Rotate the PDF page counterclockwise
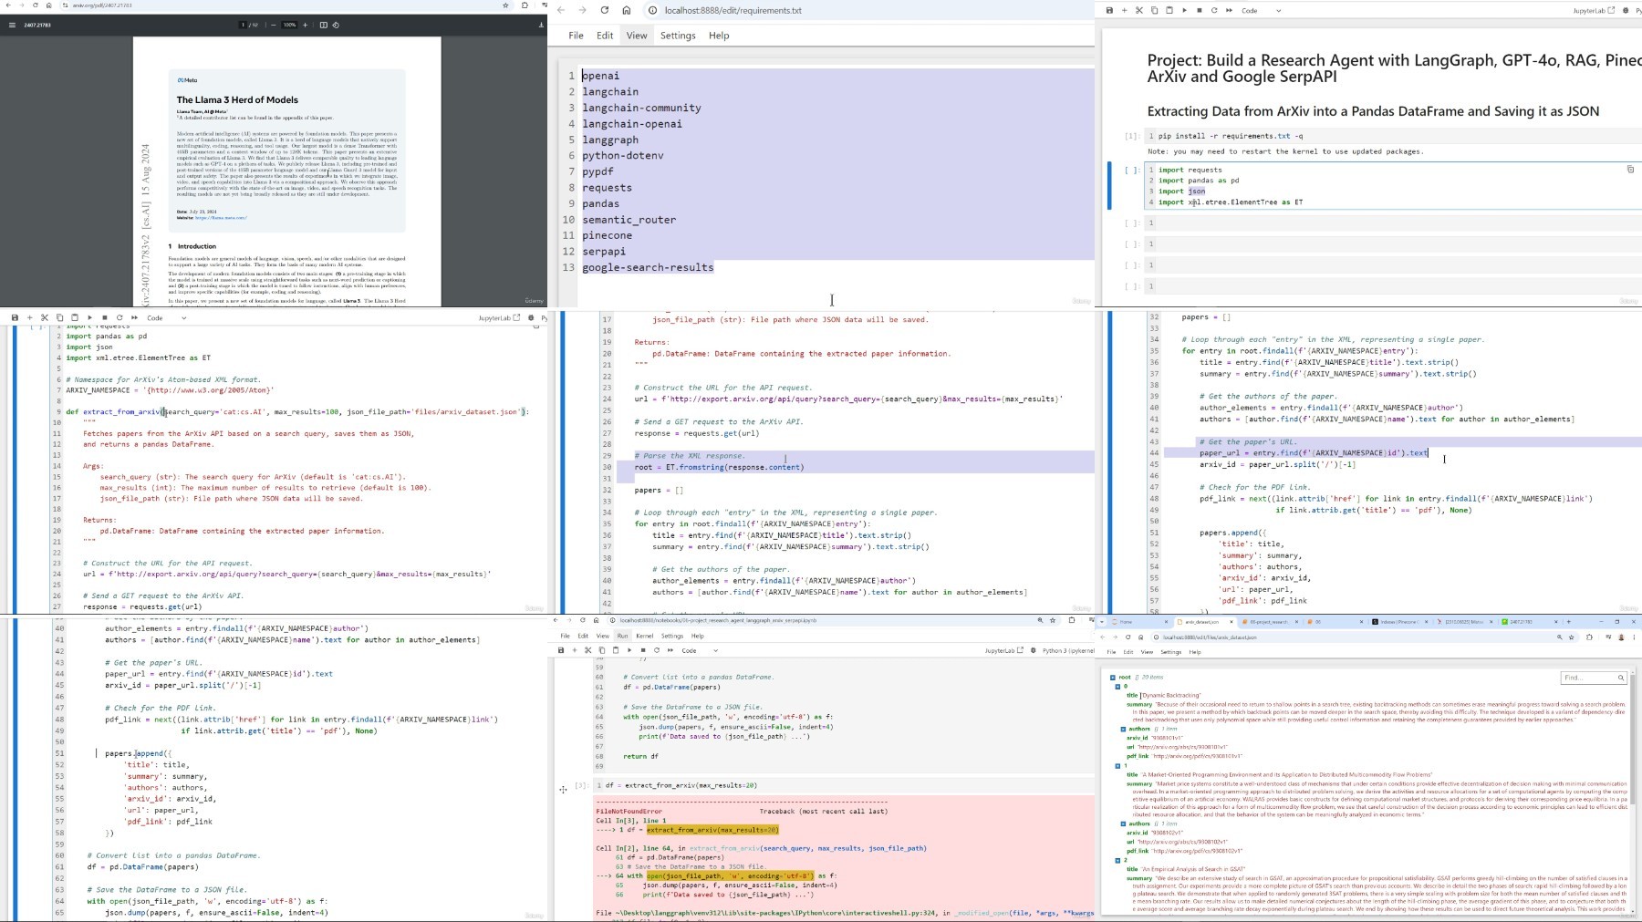This screenshot has height=922, width=1642. coord(336,25)
